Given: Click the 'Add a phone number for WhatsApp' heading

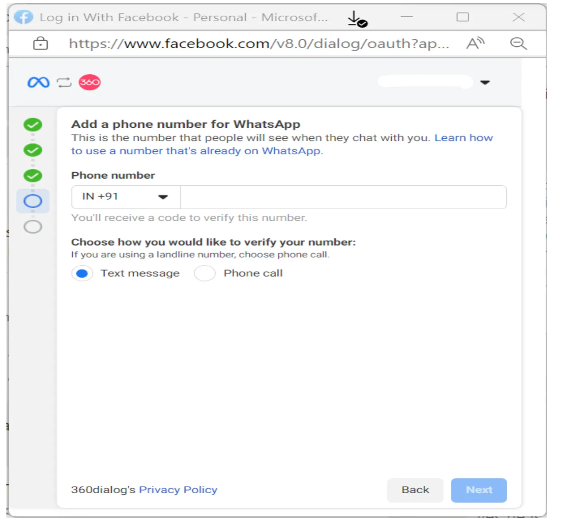Looking at the screenshot, I should [x=185, y=124].
